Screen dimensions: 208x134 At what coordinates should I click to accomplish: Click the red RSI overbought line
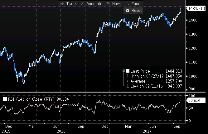62,103
